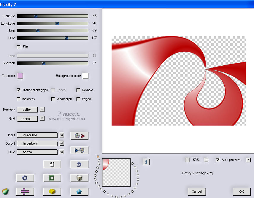The image size is (254, 198).
Task: Zoom out with the minus button
Action: click(x=187, y=160)
